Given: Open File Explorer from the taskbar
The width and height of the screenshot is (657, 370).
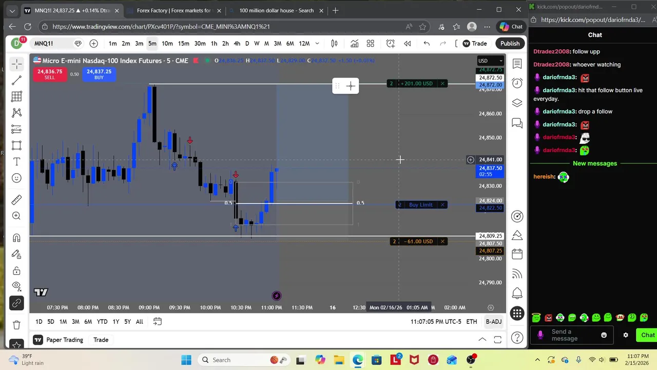Looking at the screenshot, I should click(x=339, y=360).
